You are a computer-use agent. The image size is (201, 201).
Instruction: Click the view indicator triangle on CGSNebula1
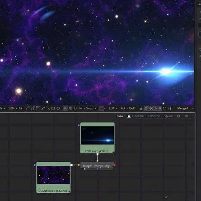pyautogui.click(x=35, y=165)
